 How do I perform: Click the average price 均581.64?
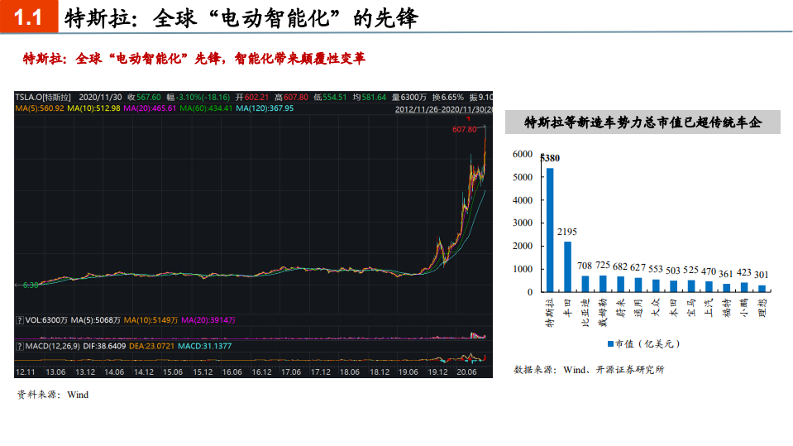point(369,97)
